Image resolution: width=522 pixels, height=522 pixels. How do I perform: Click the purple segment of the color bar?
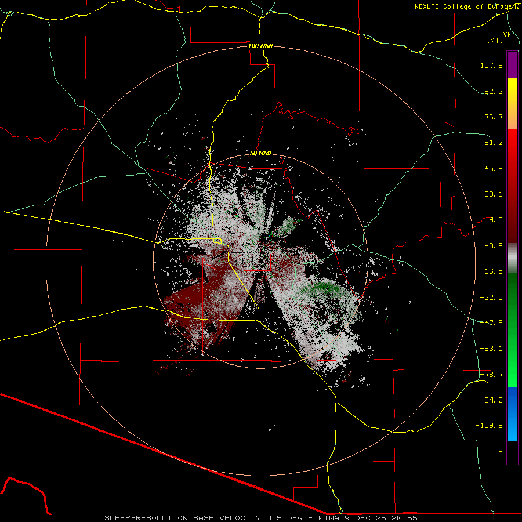point(512,64)
